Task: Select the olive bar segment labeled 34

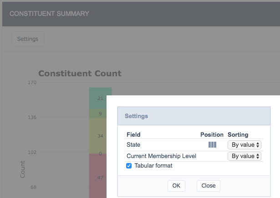Action: coord(98,136)
